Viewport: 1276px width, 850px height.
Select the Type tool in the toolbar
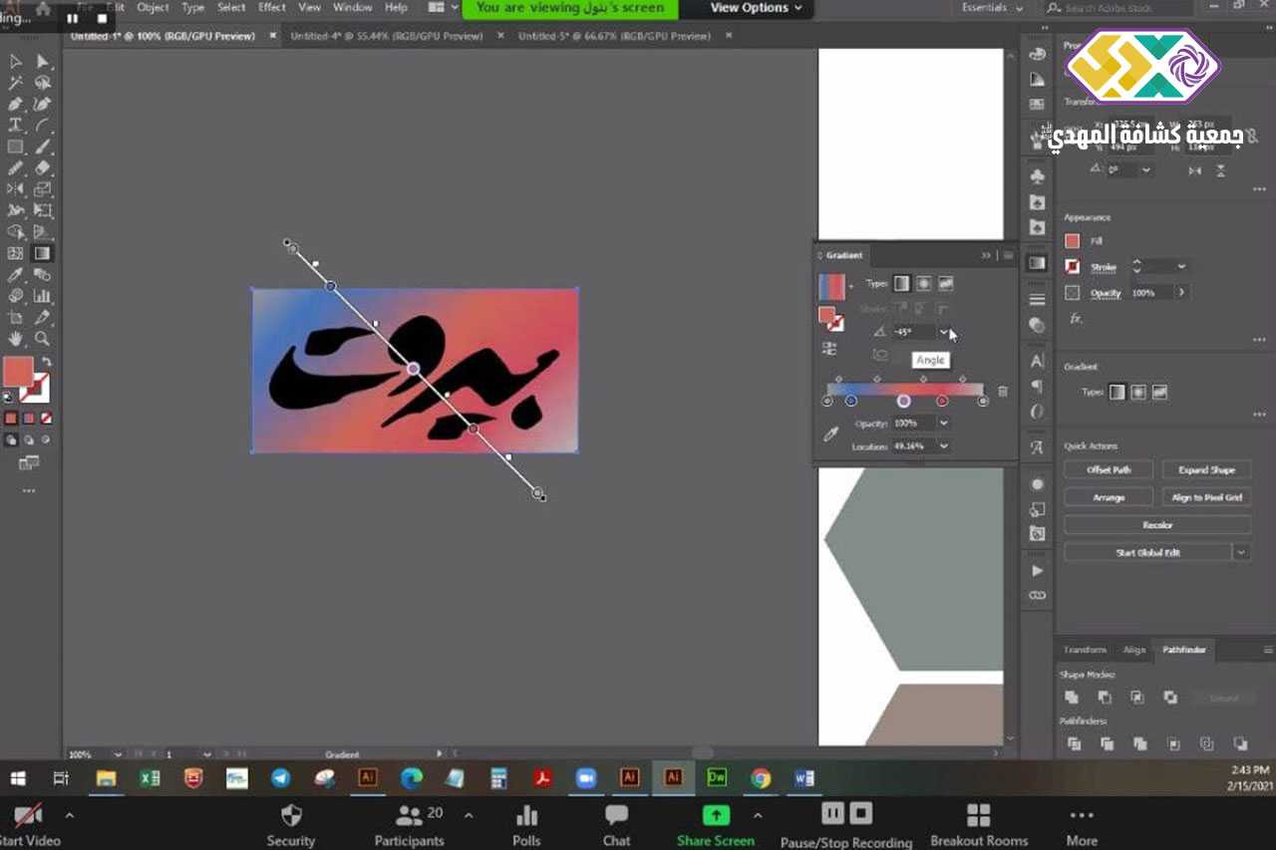16,125
